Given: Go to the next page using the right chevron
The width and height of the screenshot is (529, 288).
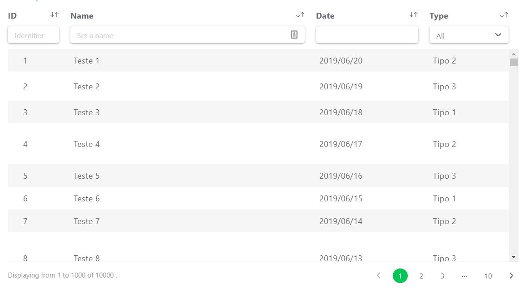Looking at the screenshot, I should (x=511, y=275).
